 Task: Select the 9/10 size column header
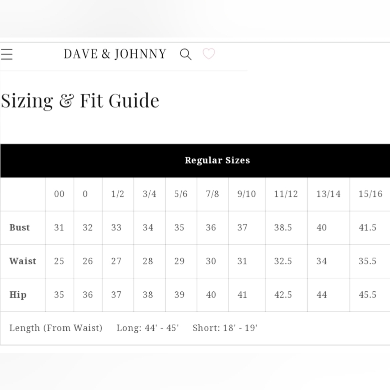247,194
